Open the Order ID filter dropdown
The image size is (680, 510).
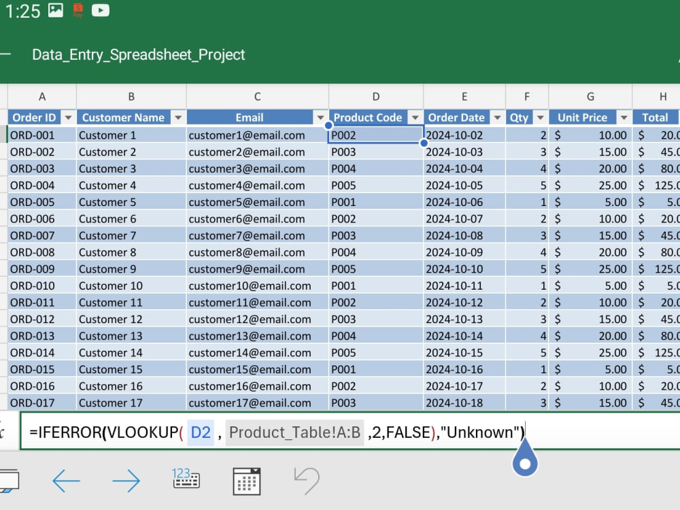68,118
